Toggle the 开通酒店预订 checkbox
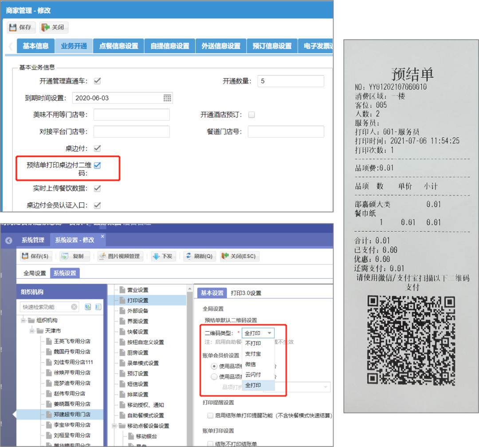This screenshot has height=447, width=479. (x=251, y=115)
